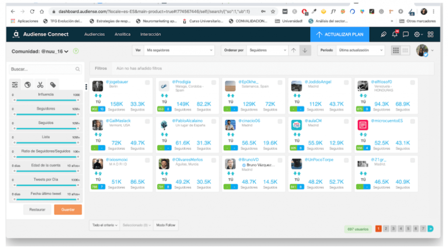
Task: Open the settings gear icon in header
Action: [x=417, y=35]
